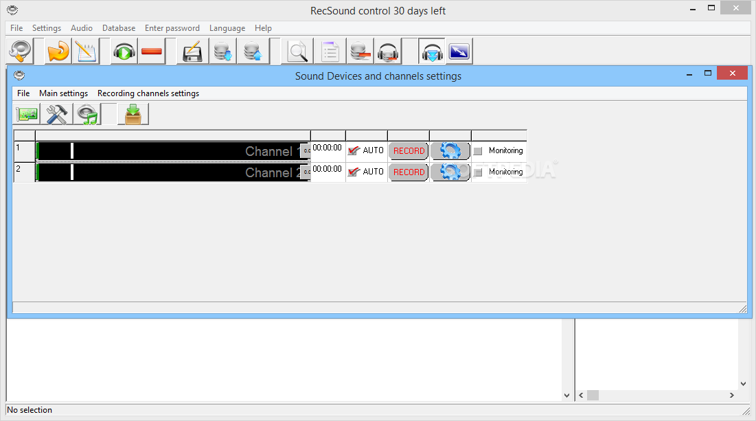The image size is (756, 421).
Task: Open the Database menu
Action: (119, 28)
